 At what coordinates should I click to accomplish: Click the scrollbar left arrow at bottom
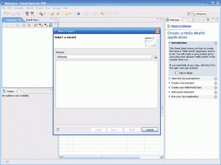tap(61, 157)
